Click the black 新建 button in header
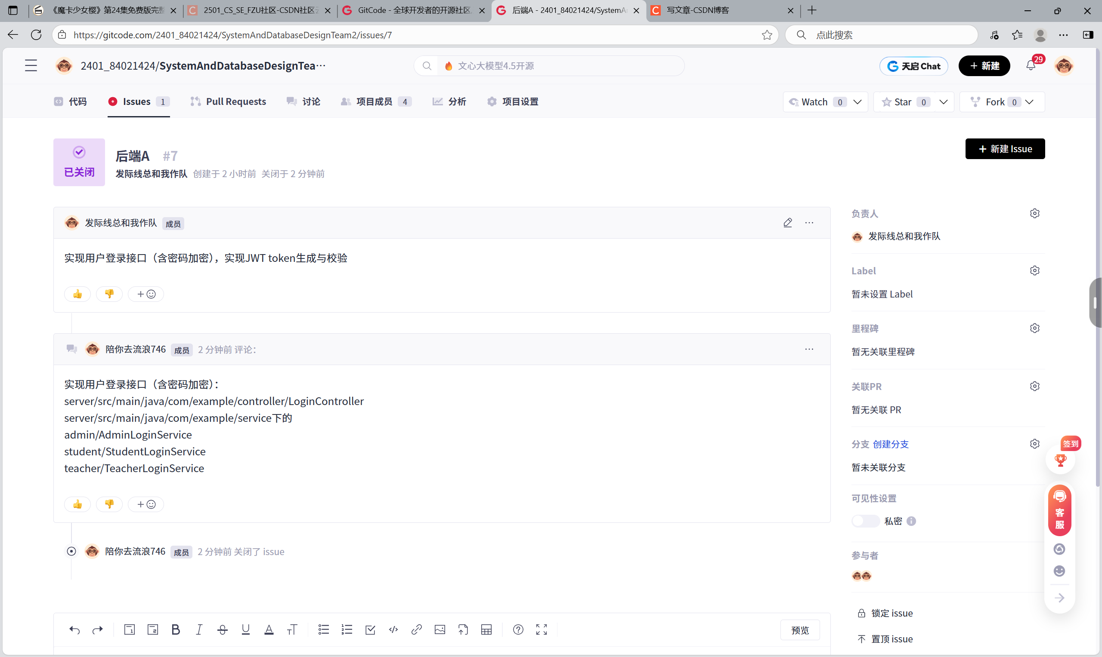This screenshot has height=657, width=1102. (984, 65)
